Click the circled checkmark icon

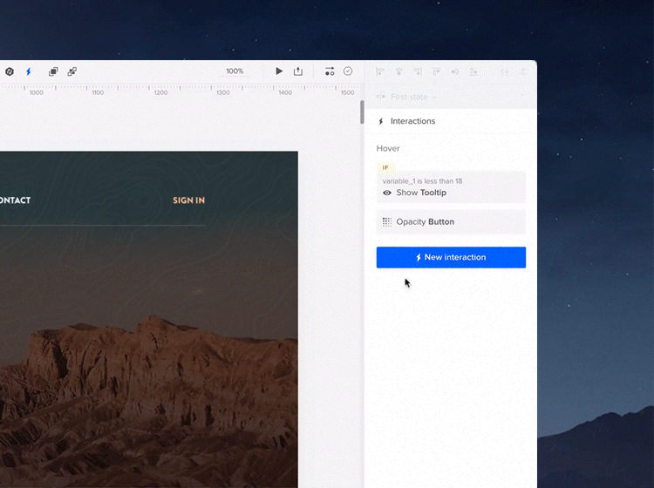pyautogui.click(x=348, y=71)
